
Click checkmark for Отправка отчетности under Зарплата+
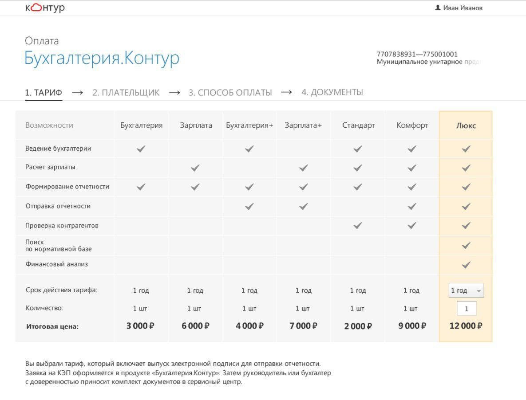[303, 206]
